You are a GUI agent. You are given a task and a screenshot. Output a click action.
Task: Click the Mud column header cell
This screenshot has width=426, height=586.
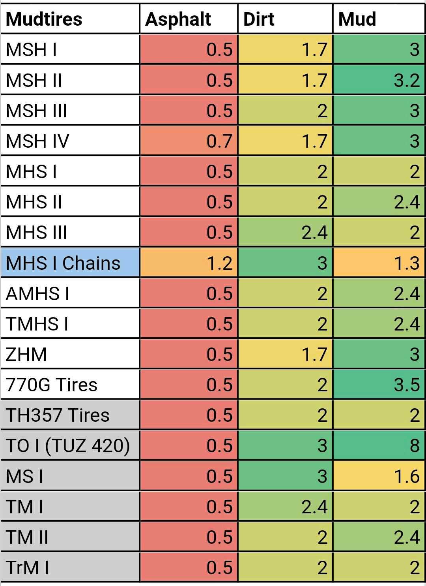[x=379, y=19]
